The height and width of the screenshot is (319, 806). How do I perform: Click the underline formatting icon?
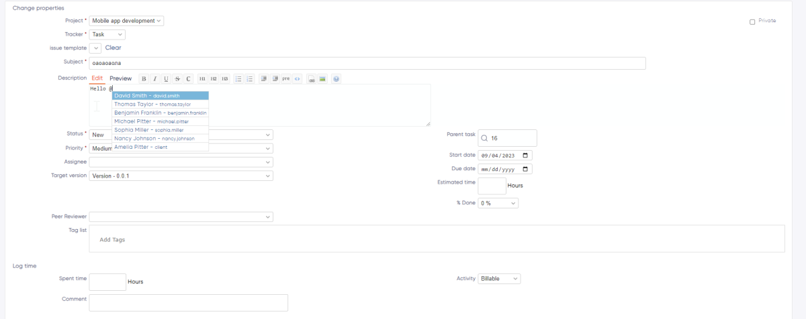click(167, 79)
